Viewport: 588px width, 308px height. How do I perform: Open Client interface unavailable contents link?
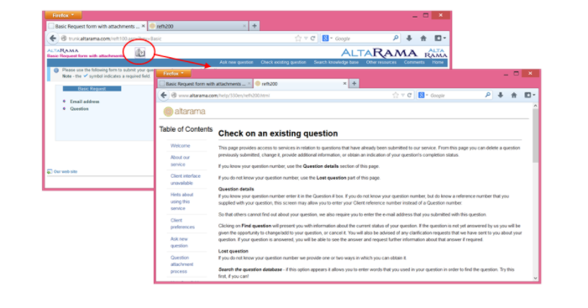186,180
